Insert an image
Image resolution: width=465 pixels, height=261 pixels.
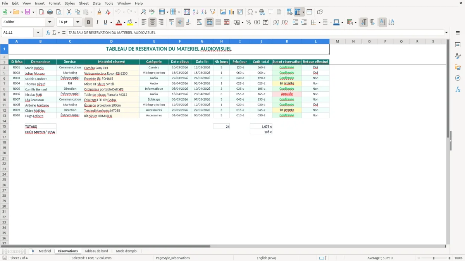click(223, 12)
